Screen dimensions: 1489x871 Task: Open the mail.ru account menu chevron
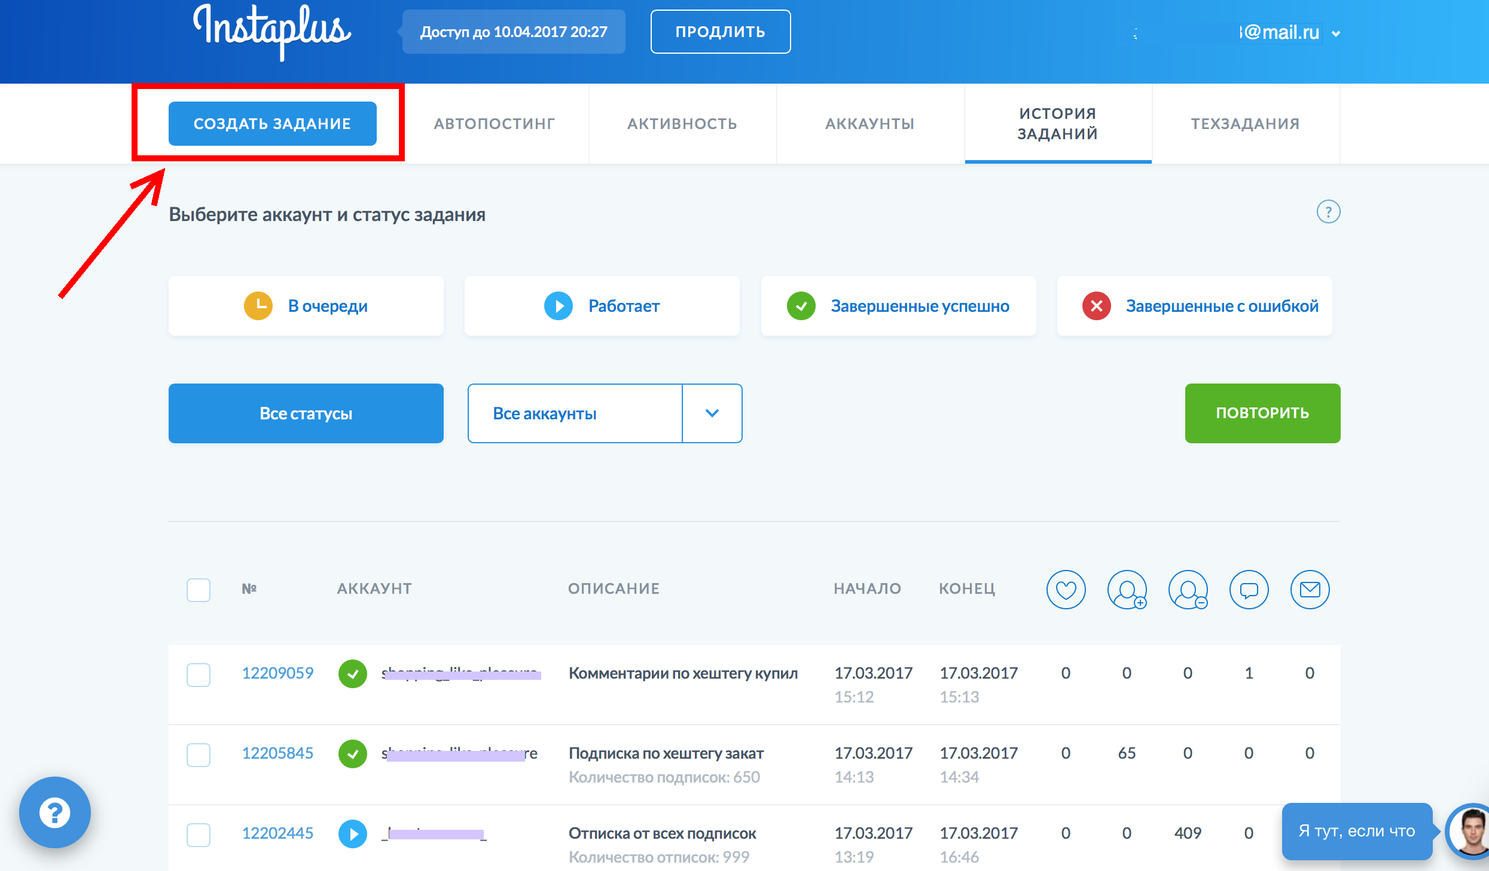point(1336,33)
